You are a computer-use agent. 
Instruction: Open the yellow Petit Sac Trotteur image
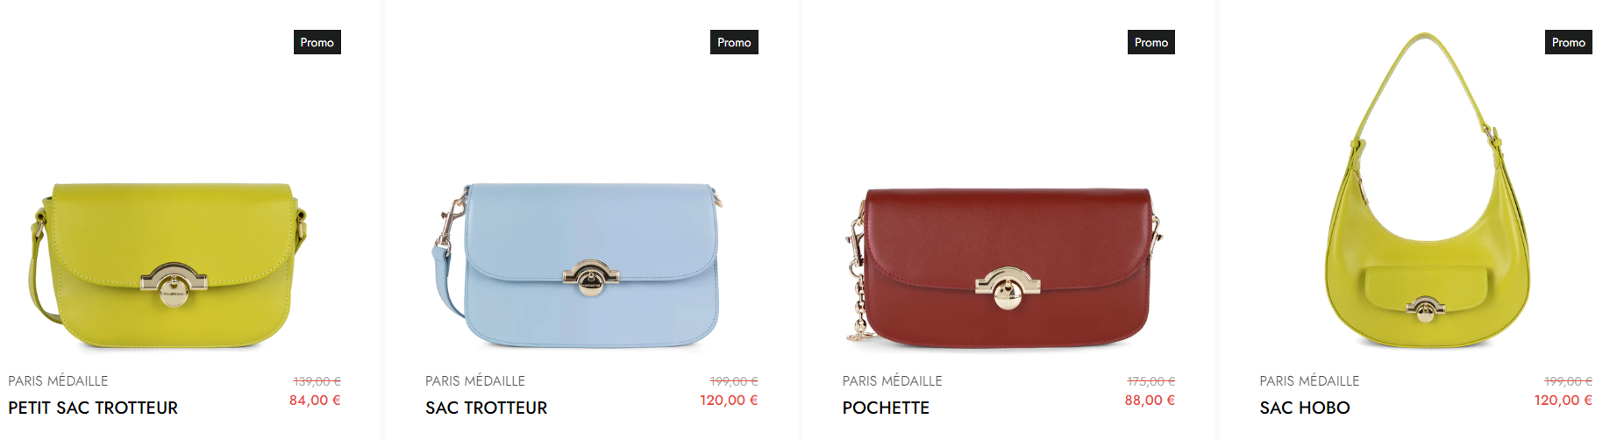click(x=167, y=266)
